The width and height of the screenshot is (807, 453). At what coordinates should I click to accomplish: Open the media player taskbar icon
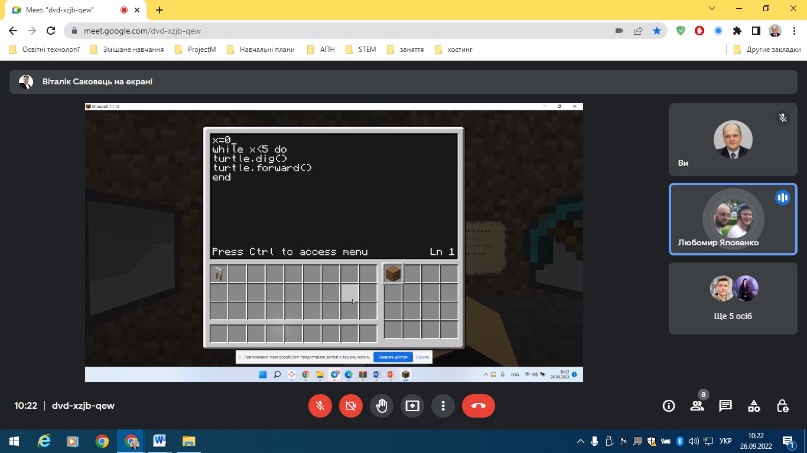pyautogui.click(x=73, y=441)
